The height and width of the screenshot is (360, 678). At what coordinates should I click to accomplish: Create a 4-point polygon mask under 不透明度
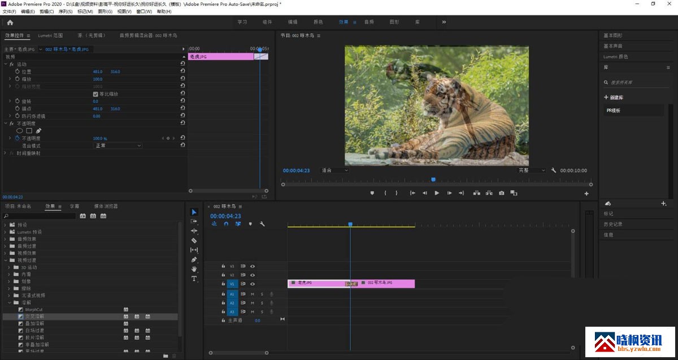click(x=29, y=130)
